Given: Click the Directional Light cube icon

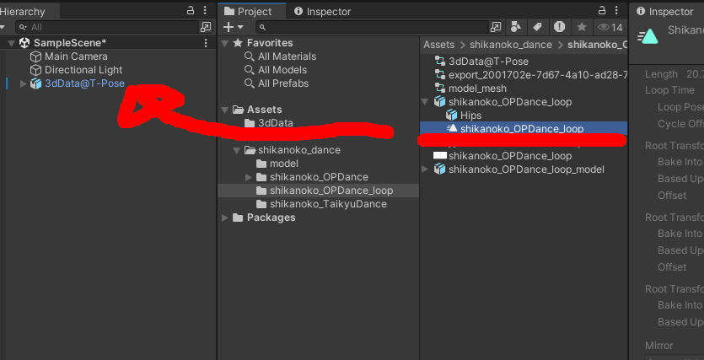Looking at the screenshot, I should click(35, 70).
